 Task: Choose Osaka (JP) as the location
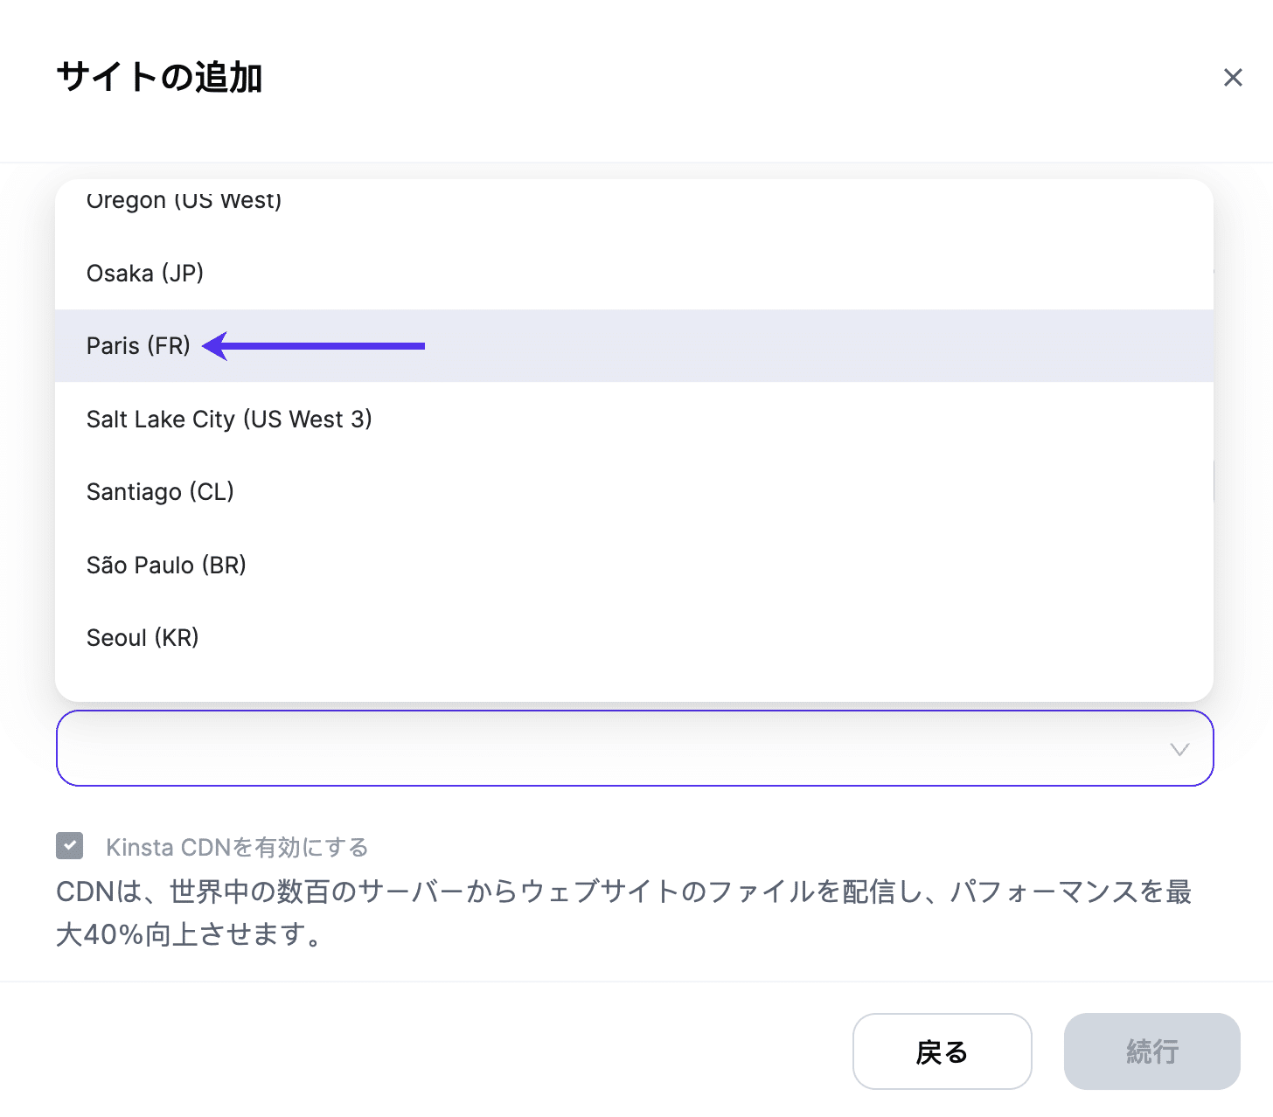tap(144, 273)
